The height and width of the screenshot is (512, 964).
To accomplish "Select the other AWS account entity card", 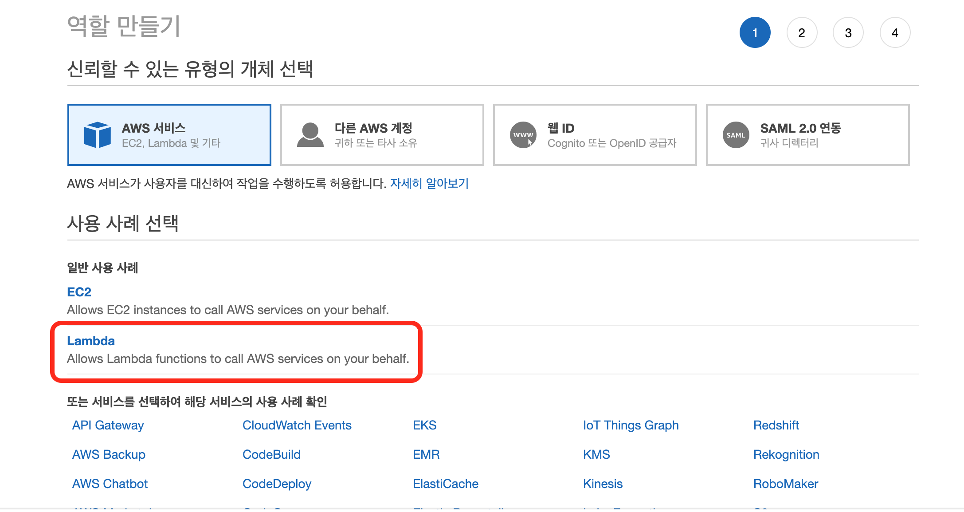I will (382, 135).
